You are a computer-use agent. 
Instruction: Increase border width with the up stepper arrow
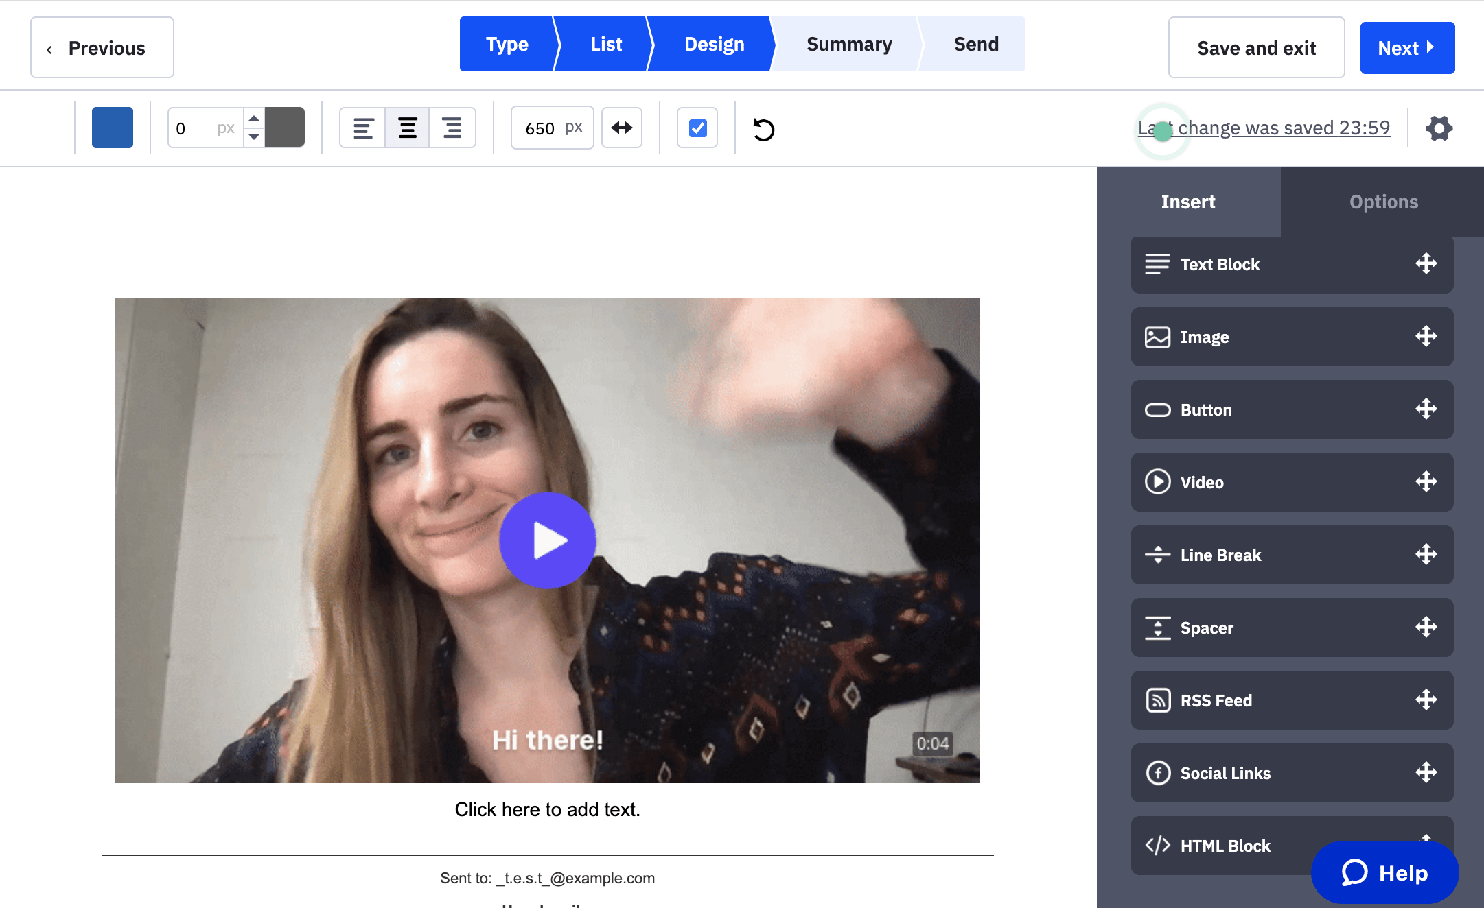click(254, 118)
